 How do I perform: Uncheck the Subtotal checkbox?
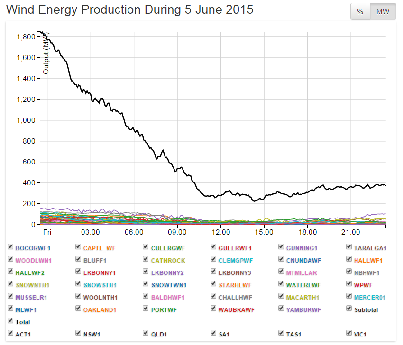[349, 309]
